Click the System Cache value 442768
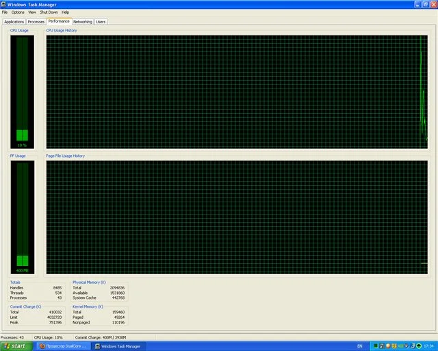Viewport: 438px width, 351px height. click(118, 298)
